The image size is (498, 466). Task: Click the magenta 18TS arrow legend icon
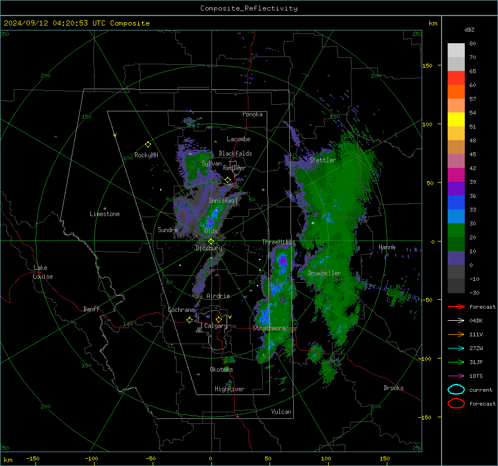click(456, 376)
